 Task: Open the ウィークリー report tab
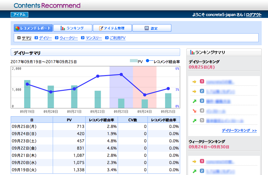pos(68,38)
